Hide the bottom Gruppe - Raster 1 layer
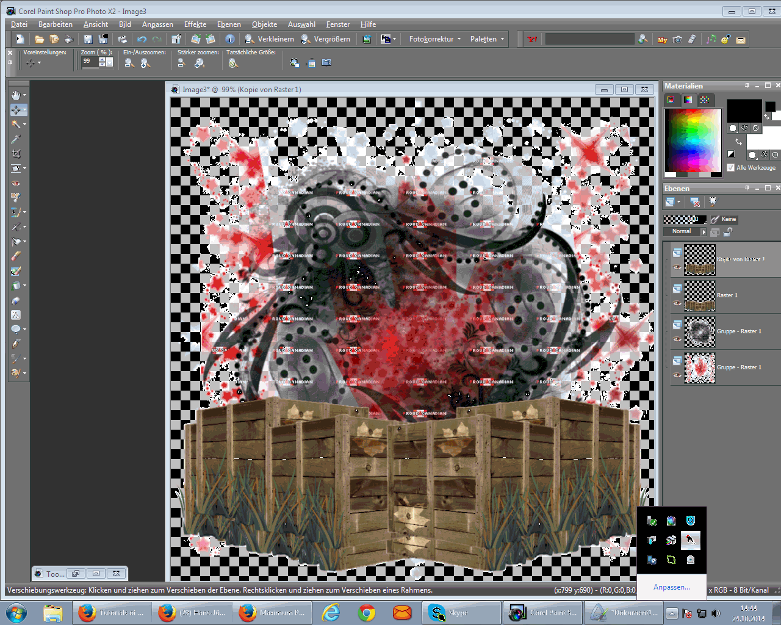 click(677, 375)
